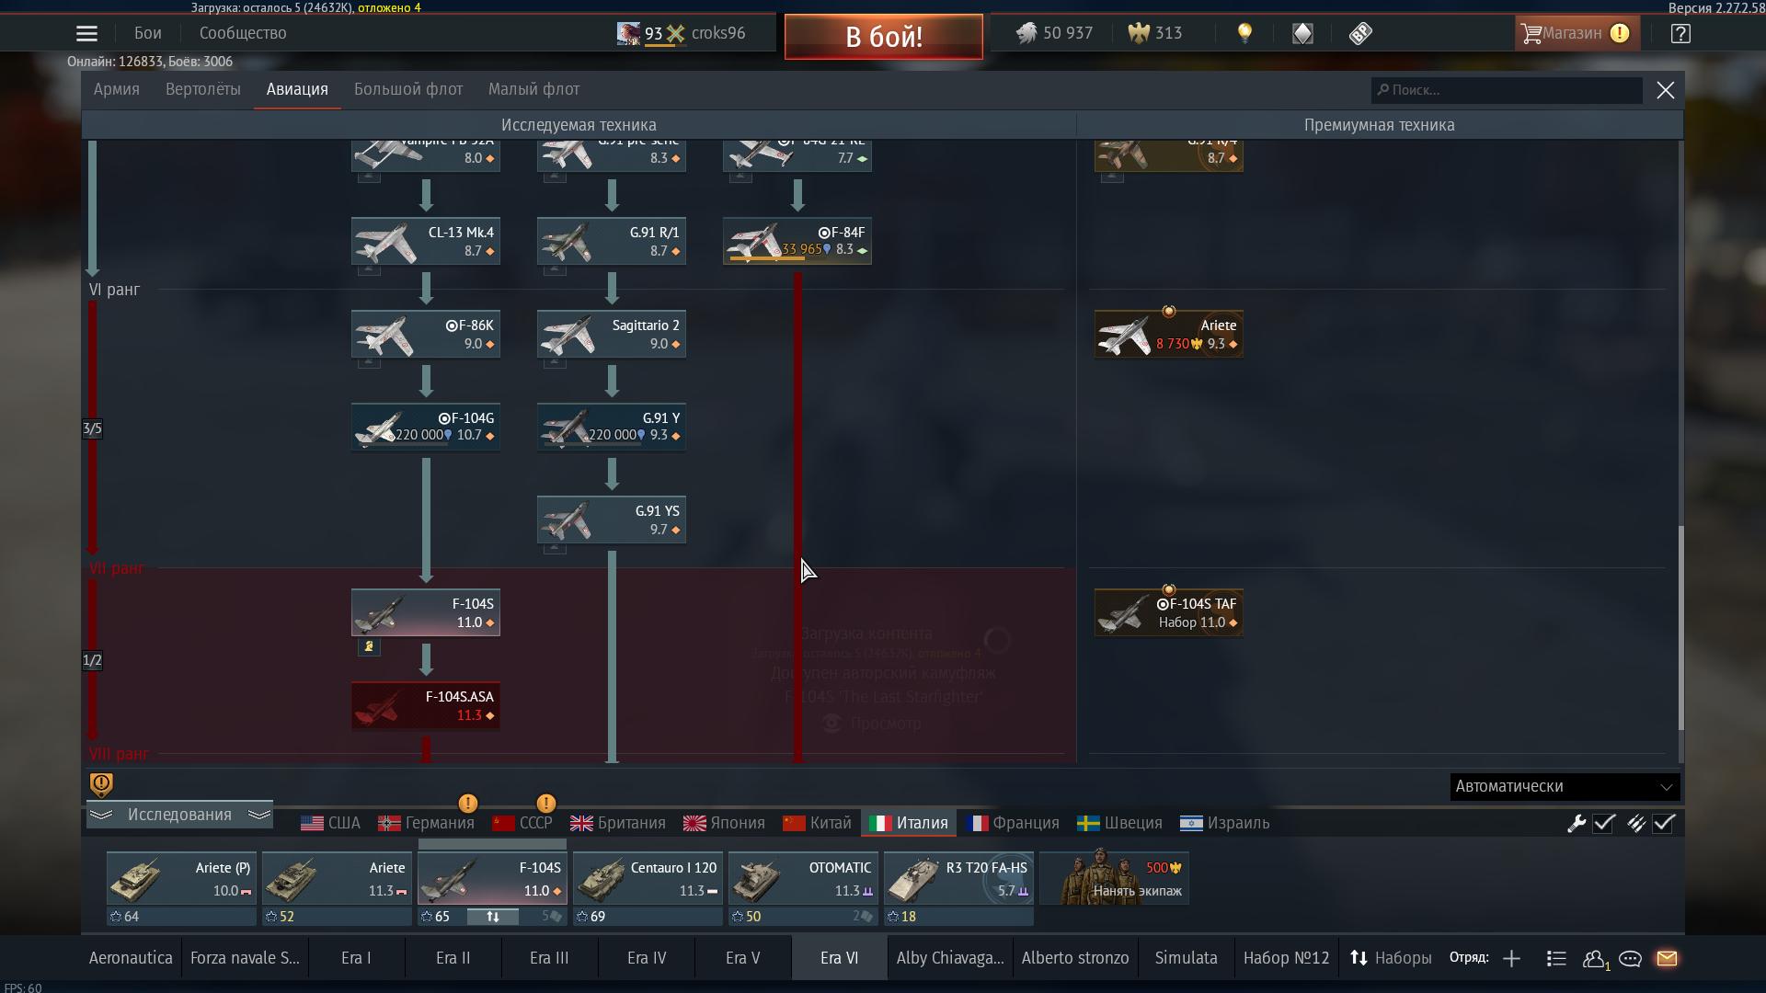This screenshot has width=1766, height=993.
Task: Select the США nation tab
Action: point(331,823)
